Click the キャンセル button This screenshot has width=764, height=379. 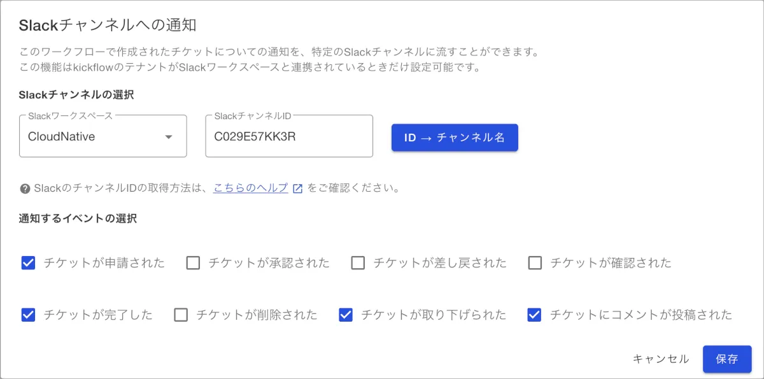point(660,359)
